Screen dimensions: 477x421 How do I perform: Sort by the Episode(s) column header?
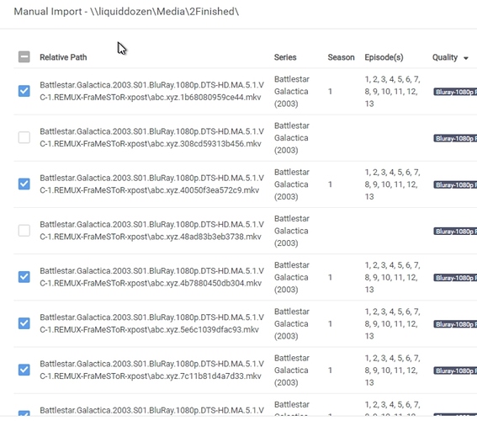click(x=384, y=57)
